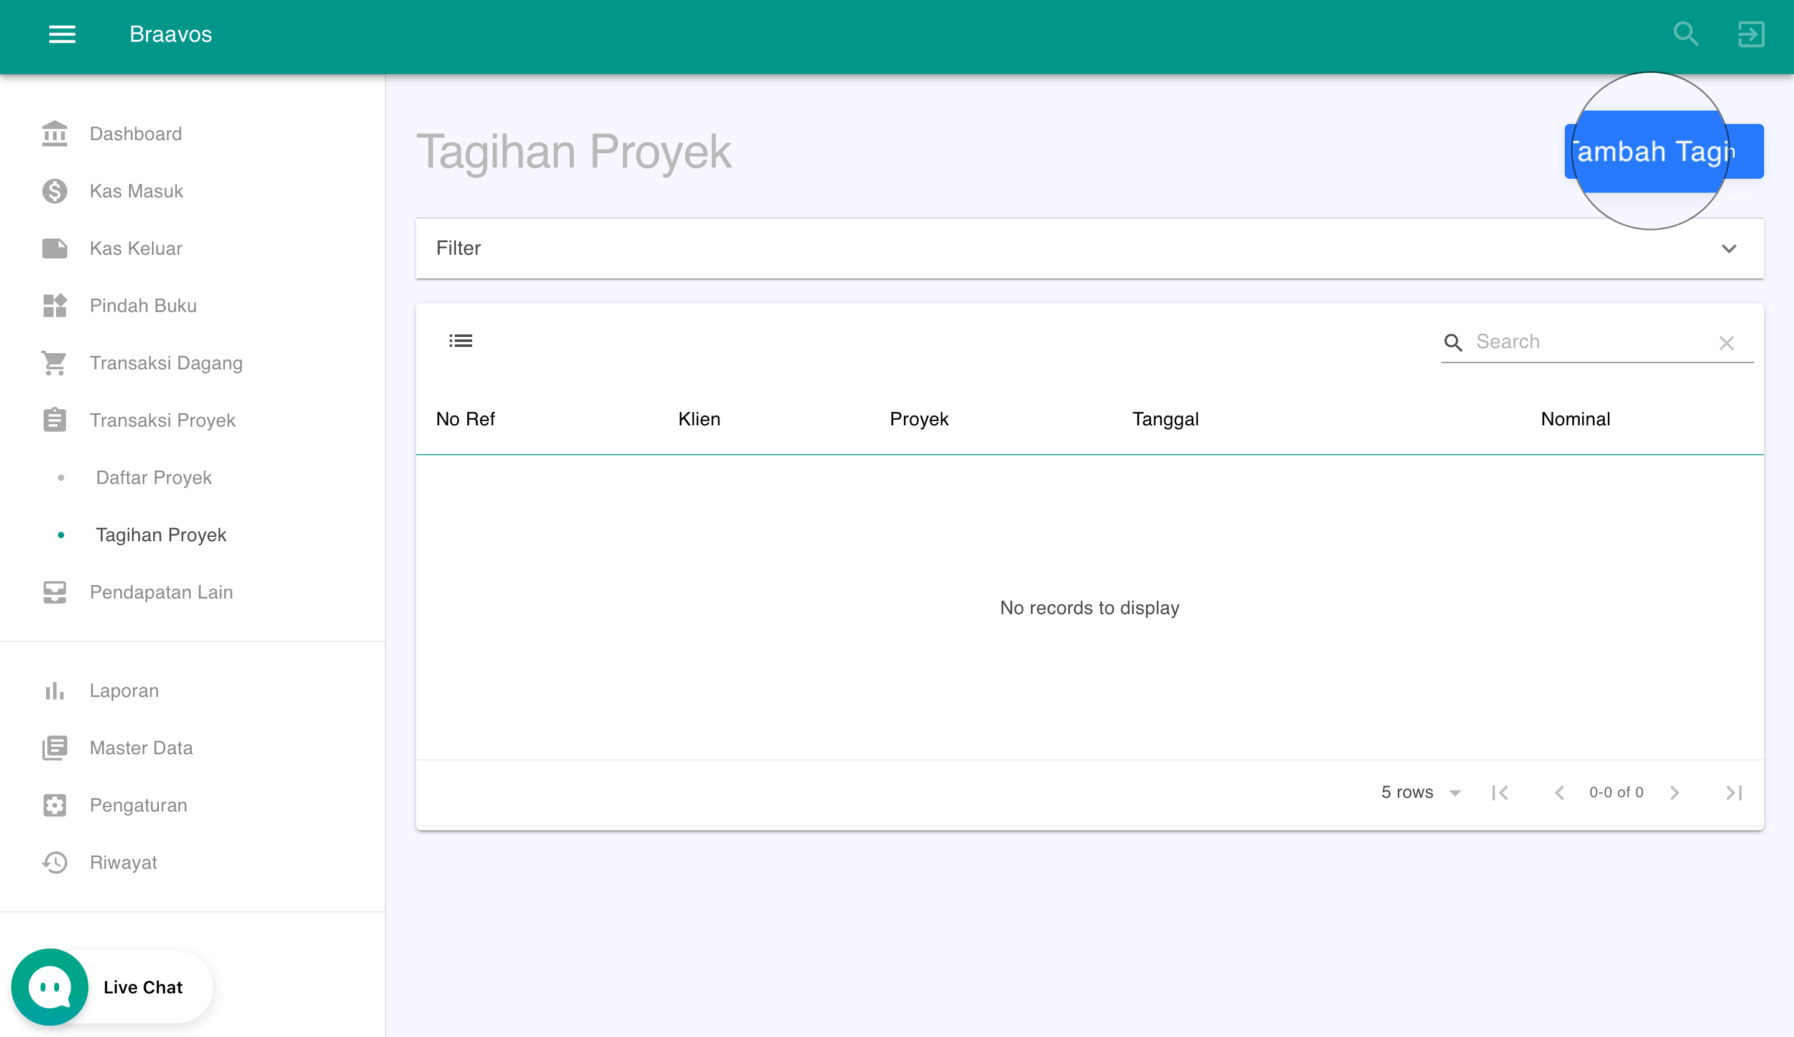1794x1037 pixels.
Task: Open Tagihan Proyek in the sidebar
Action: click(x=161, y=534)
